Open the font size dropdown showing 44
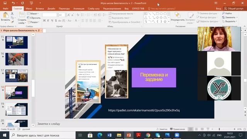Viewport: 247px width, 139px height. click(66, 15)
